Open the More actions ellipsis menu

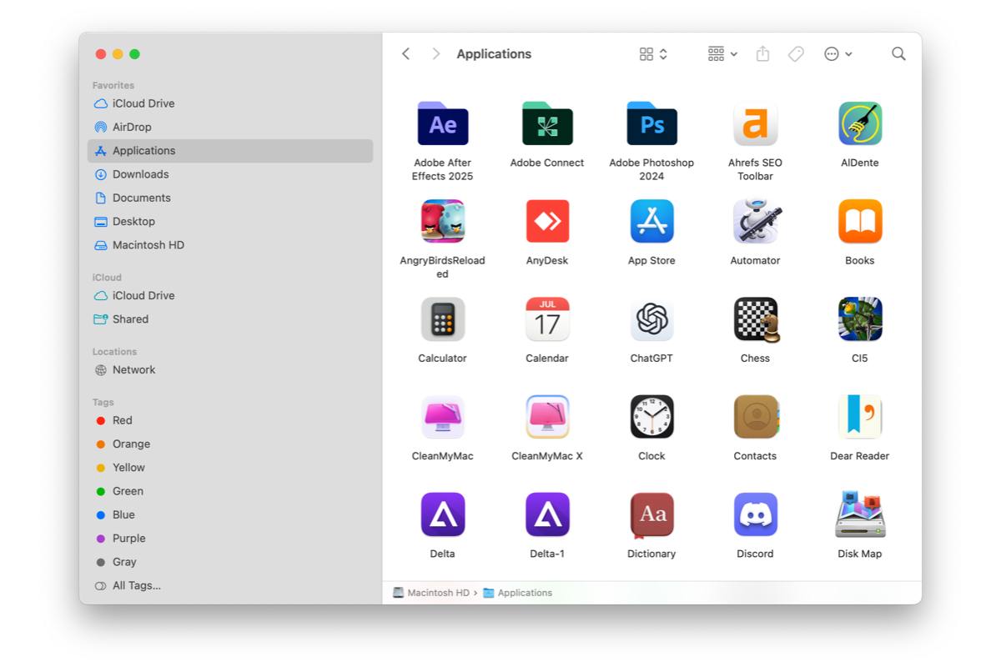[x=838, y=53]
